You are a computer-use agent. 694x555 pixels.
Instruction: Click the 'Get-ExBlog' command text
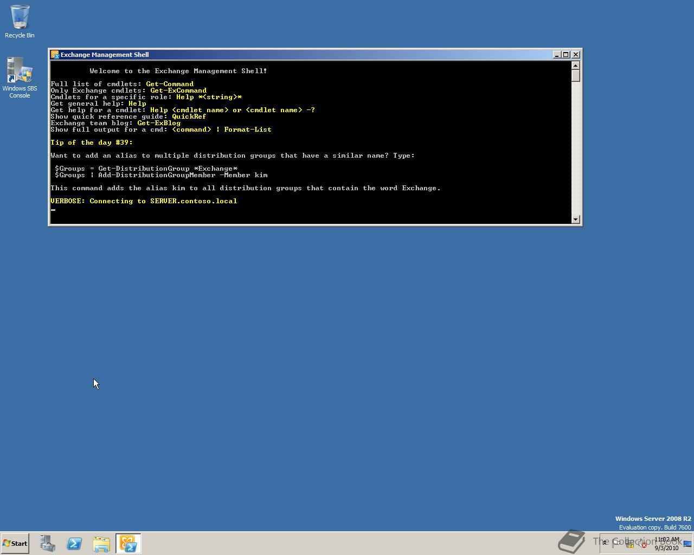coord(159,123)
